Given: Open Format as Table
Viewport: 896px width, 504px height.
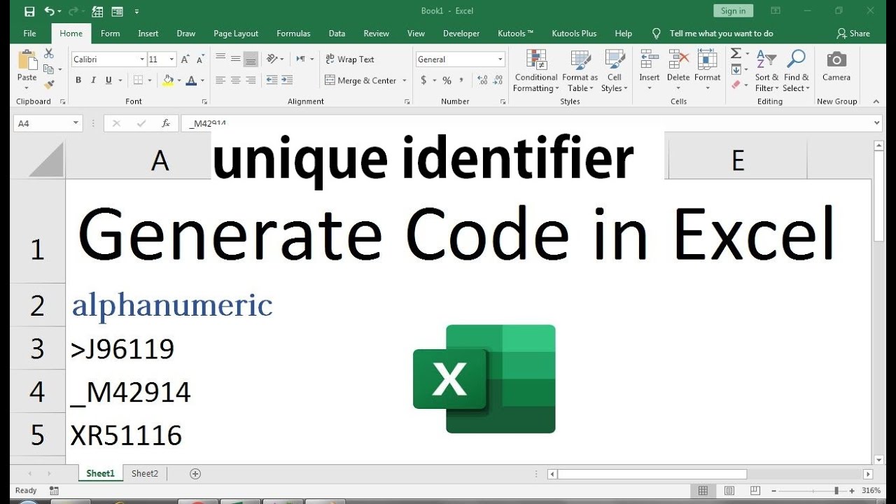Looking at the screenshot, I should 580,71.
